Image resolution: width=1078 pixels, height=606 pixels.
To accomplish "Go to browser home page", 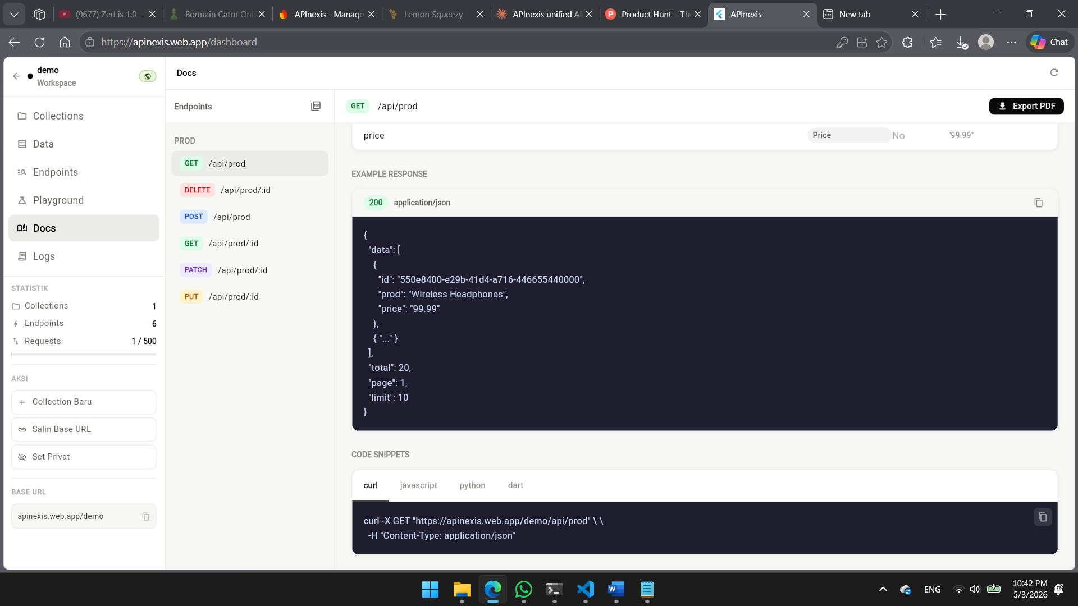I will pyautogui.click(x=65, y=42).
